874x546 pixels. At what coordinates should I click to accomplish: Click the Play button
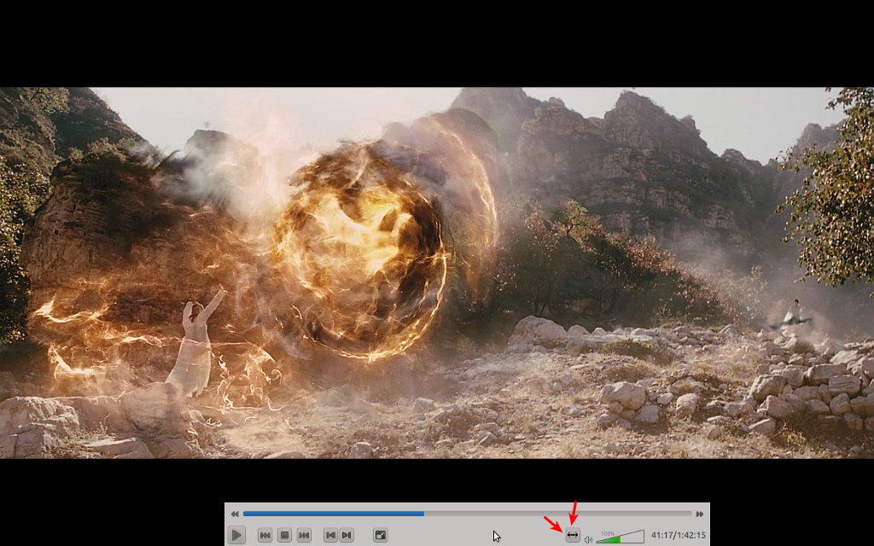(236, 536)
